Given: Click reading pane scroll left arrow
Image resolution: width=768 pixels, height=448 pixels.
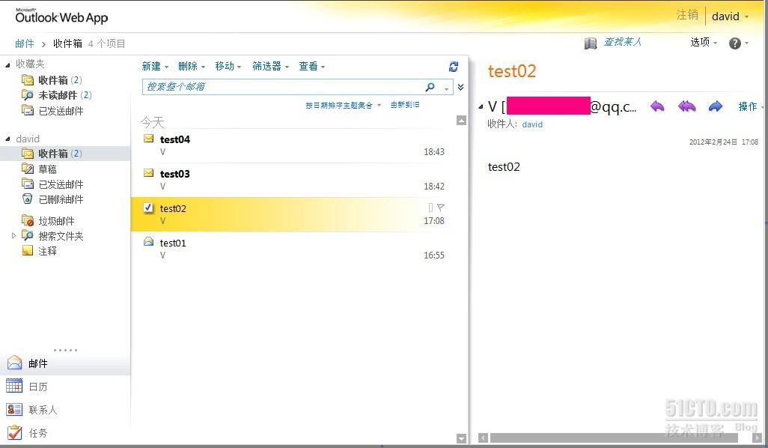Looking at the screenshot, I should pyautogui.click(x=483, y=438).
